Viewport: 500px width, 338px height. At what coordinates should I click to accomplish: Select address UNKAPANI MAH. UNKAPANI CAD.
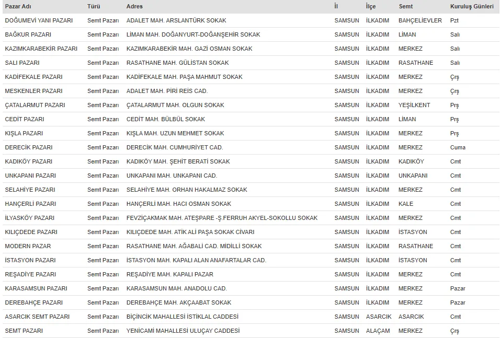pos(172,176)
